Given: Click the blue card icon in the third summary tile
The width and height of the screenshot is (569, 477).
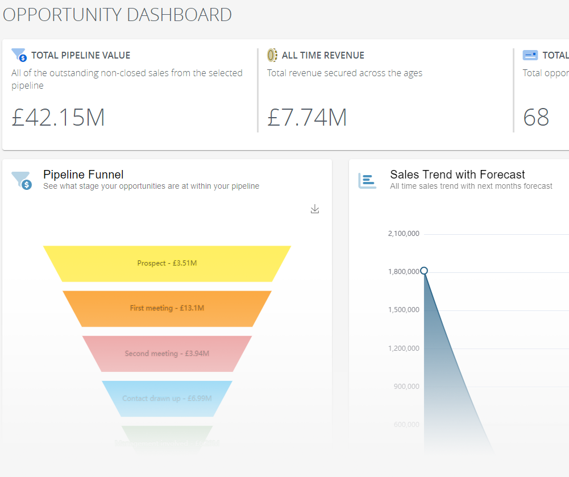Looking at the screenshot, I should (x=530, y=55).
